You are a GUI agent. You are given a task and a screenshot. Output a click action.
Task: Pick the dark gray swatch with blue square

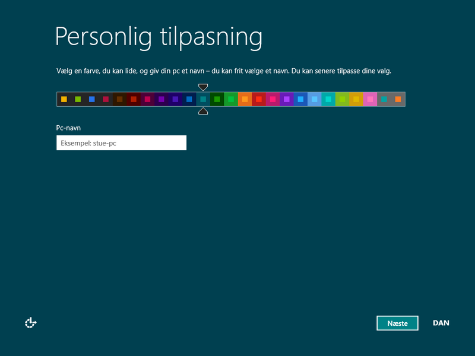point(92,99)
